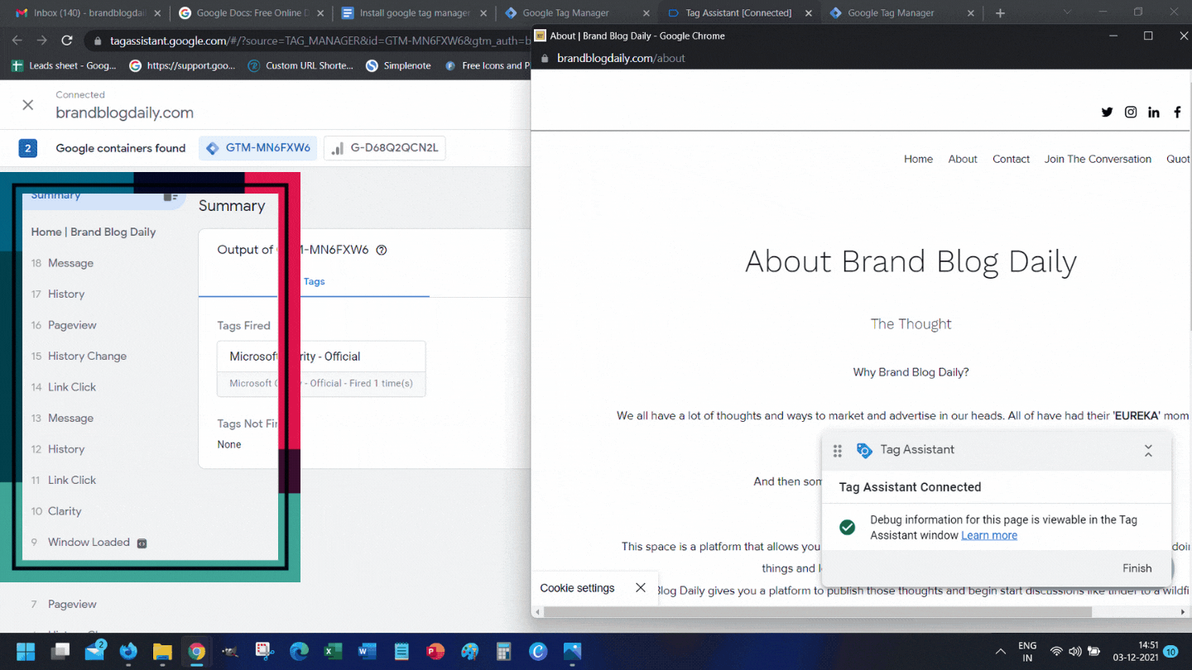Open the Snipping Tool in the taskbar
Viewport: 1192px width, 670px height.
tap(264, 652)
